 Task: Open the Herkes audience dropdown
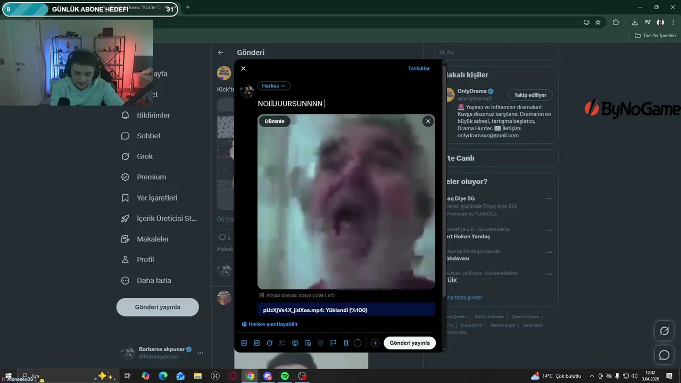[274, 86]
